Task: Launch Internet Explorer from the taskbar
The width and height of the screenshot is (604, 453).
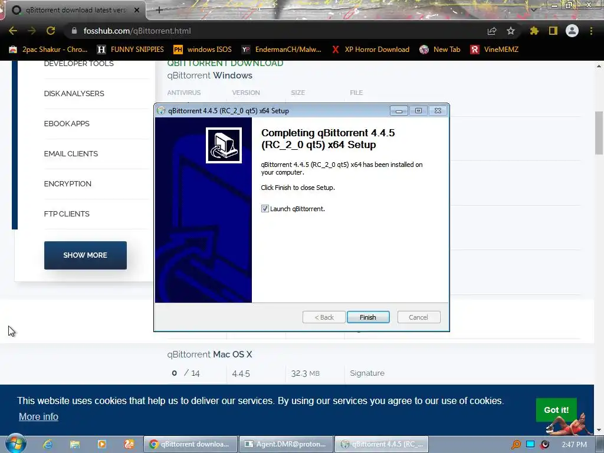Action: (x=48, y=444)
